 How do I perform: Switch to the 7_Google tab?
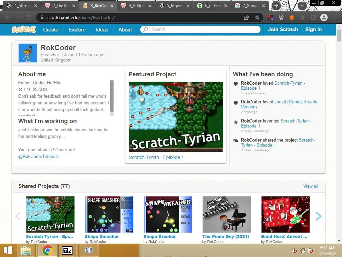(x=250, y=6)
